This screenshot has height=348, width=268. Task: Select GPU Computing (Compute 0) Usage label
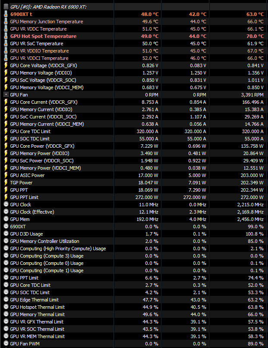click(x=47, y=263)
